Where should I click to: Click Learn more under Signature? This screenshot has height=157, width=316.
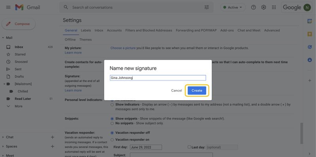(x=73, y=91)
